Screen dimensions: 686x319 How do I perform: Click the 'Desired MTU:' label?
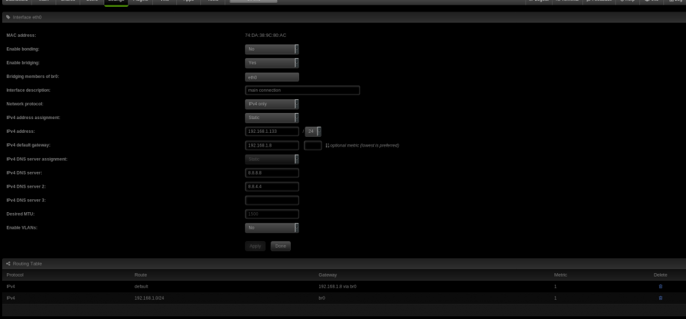click(x=21, y=214)
